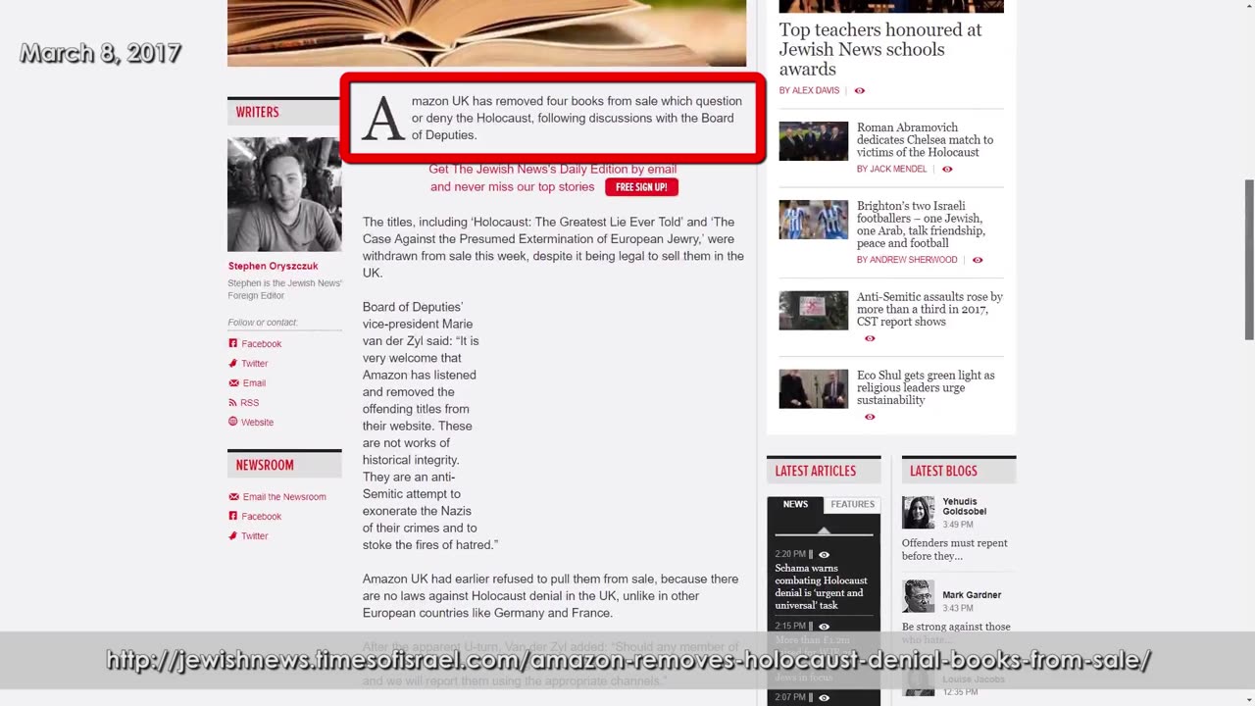
Task: Open the Facebook link under Writers
Action: [261, 343]
